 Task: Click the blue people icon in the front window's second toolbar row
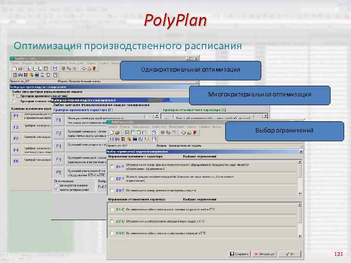(x=135, y=139)
